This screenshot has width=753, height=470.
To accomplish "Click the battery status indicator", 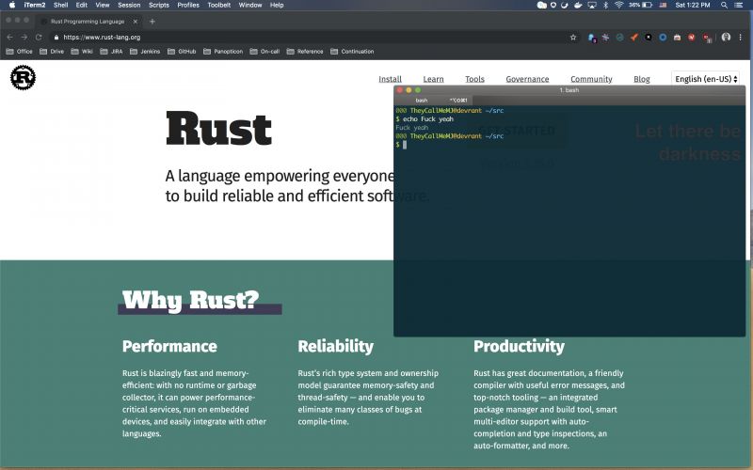I will point(641,5).
